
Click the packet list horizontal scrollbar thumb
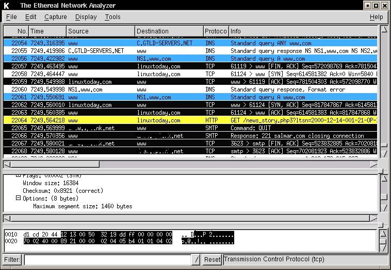[55, 164]
